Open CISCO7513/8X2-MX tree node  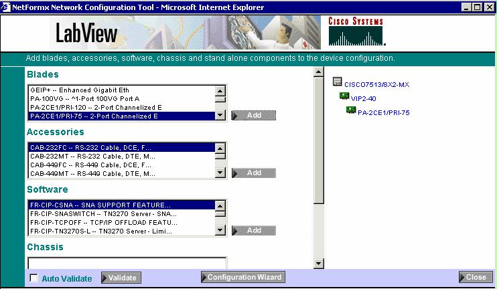click(x=376, y=85)
